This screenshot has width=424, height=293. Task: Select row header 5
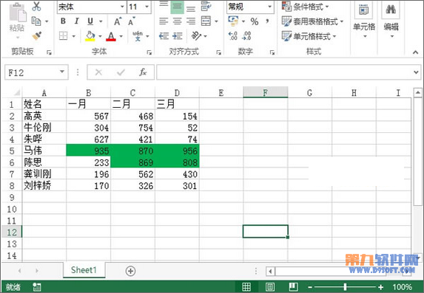click(x=12, y=151)
